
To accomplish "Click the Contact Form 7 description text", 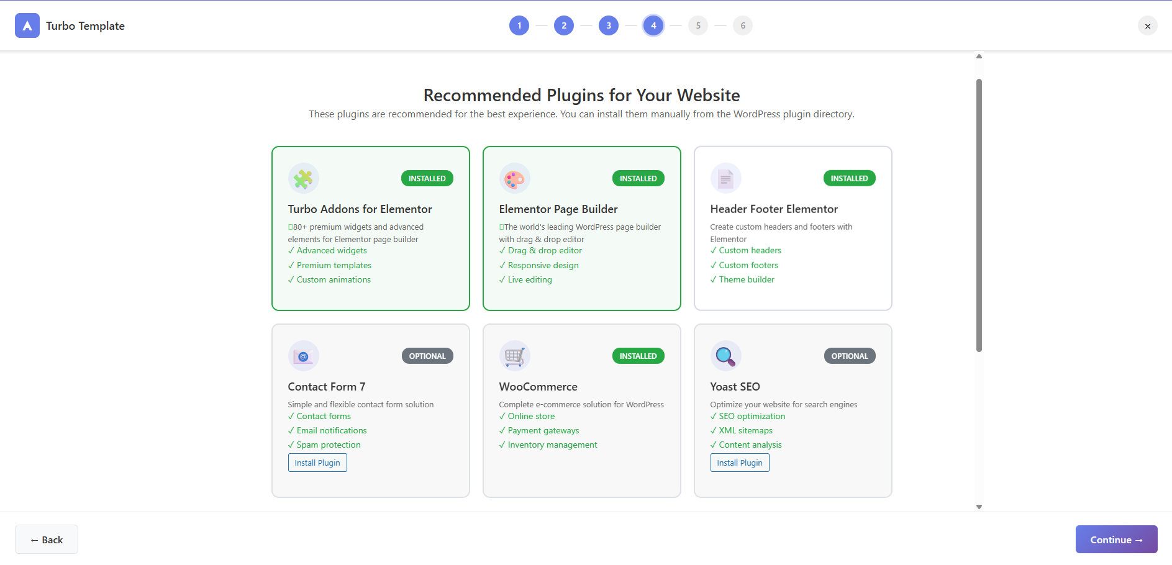I will [361, 405].
